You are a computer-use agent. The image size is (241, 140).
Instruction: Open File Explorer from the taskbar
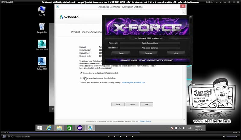click(x=59, y=128)
